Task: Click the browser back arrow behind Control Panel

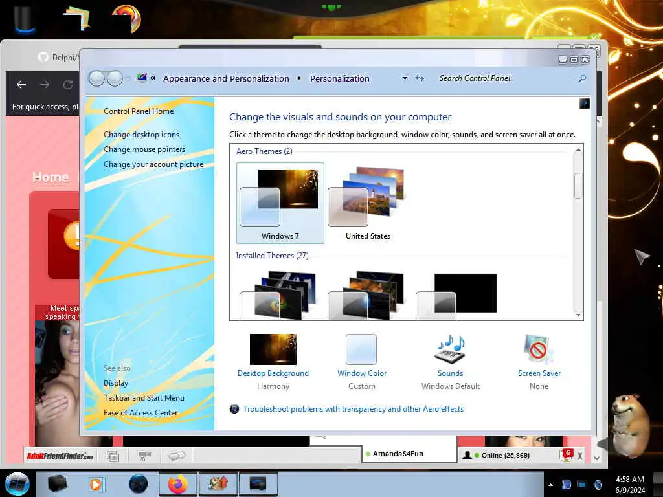Action: tap(21, 85)
